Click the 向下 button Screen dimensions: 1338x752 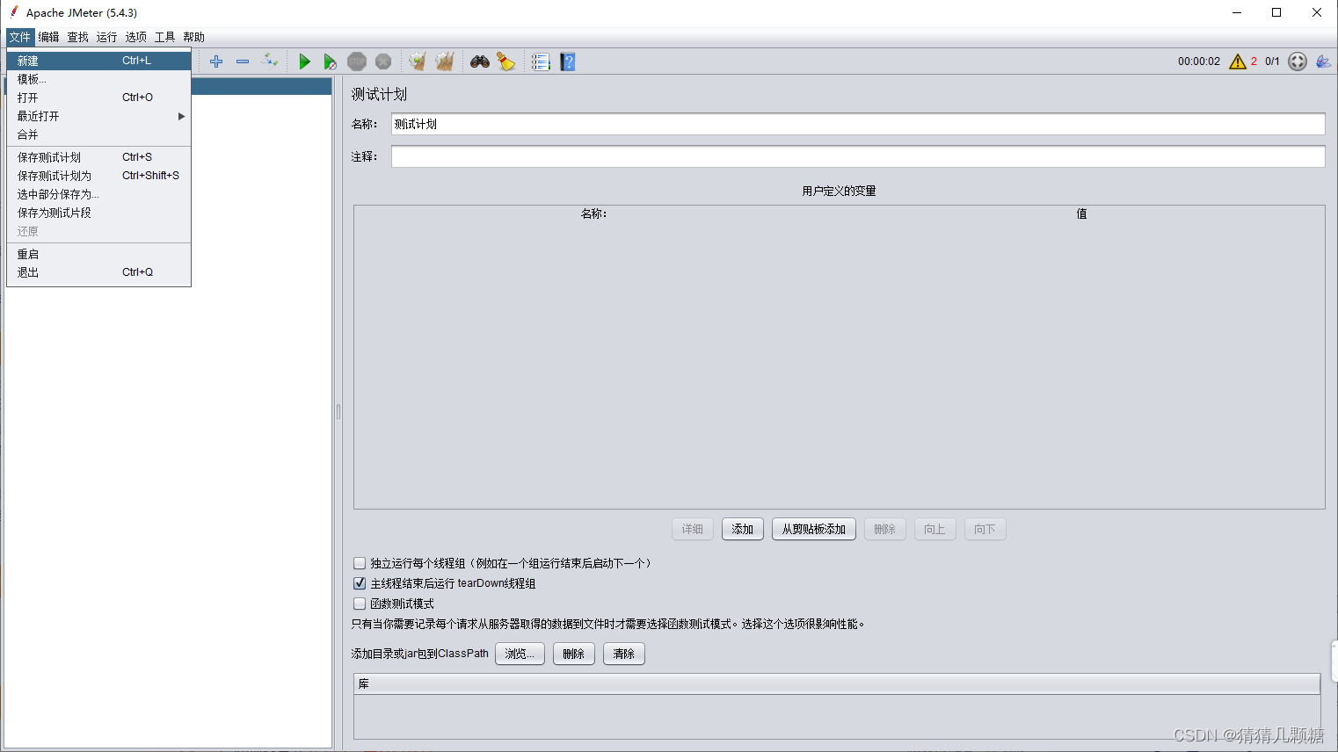pyautogui.click(x=985, y=529)
